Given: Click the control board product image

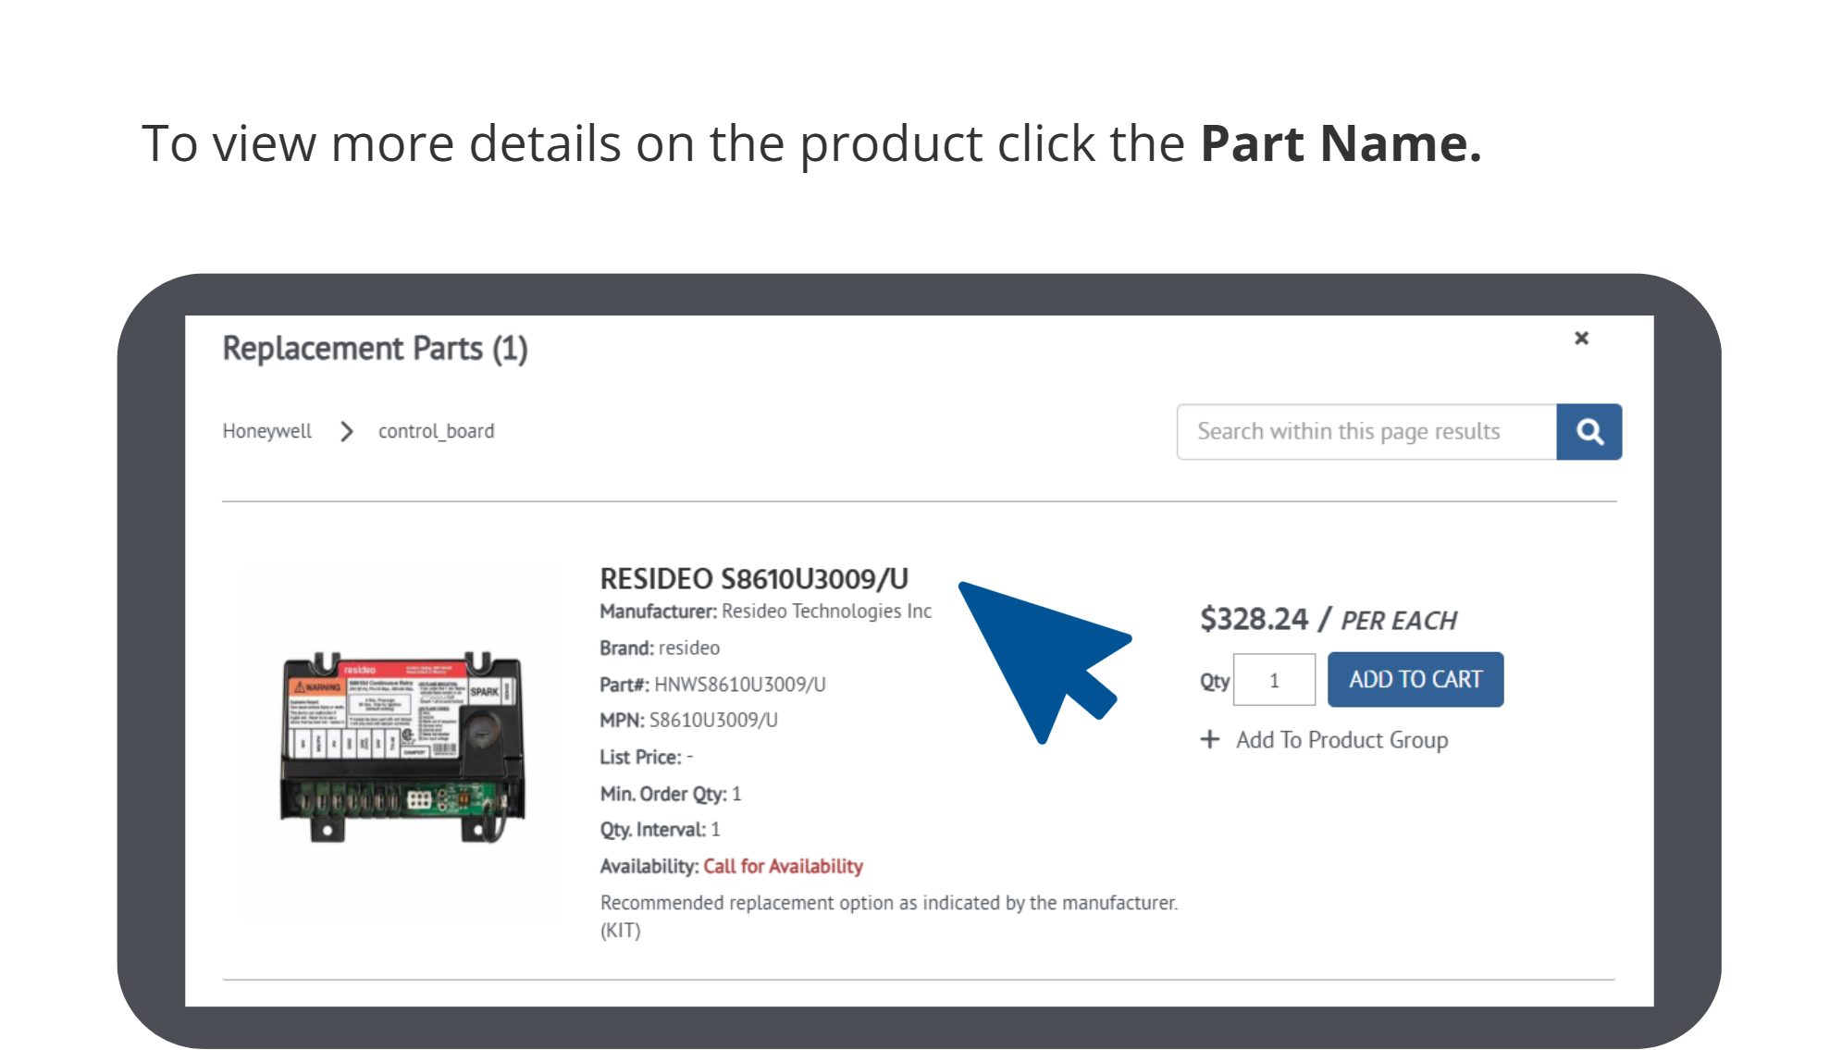Looking at the screenshot, I should (x=402, y=746).
